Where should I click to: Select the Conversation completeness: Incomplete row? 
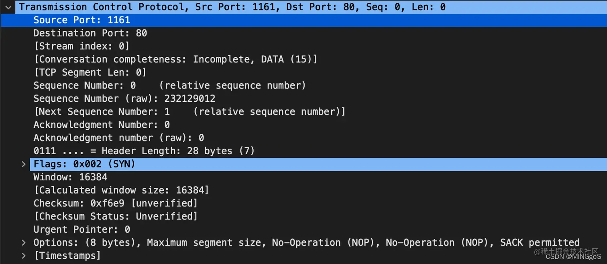click(303, 59)
